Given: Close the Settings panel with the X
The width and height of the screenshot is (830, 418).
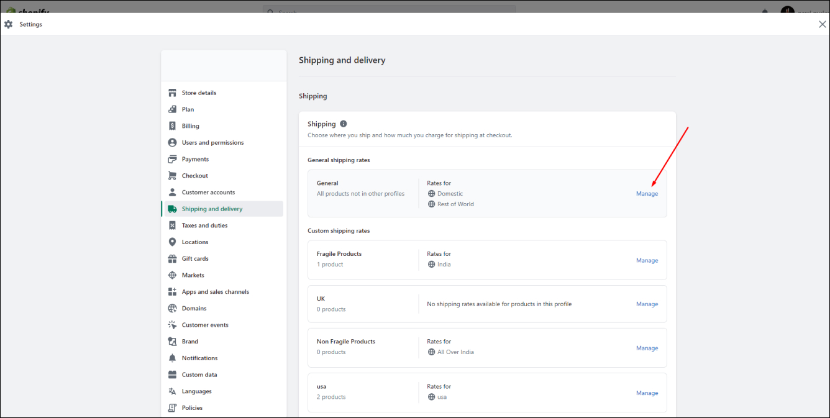Looking at the screenshot, I should pos(823,24).
